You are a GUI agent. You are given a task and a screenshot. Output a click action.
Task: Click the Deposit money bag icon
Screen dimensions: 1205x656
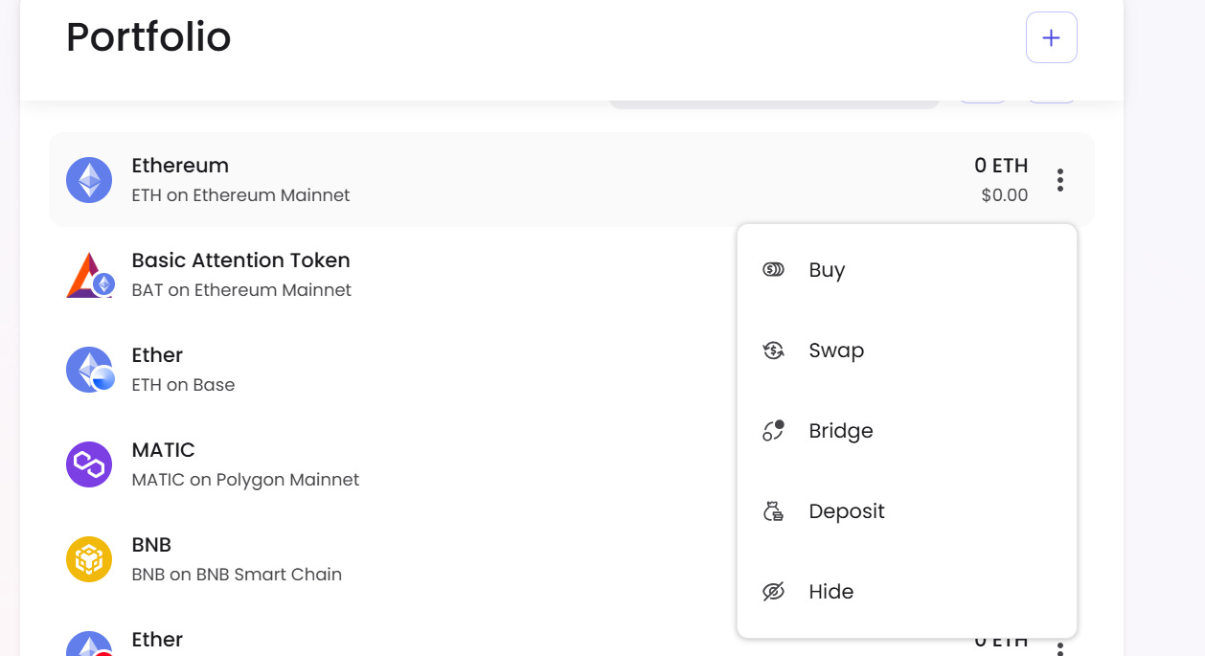773,511
